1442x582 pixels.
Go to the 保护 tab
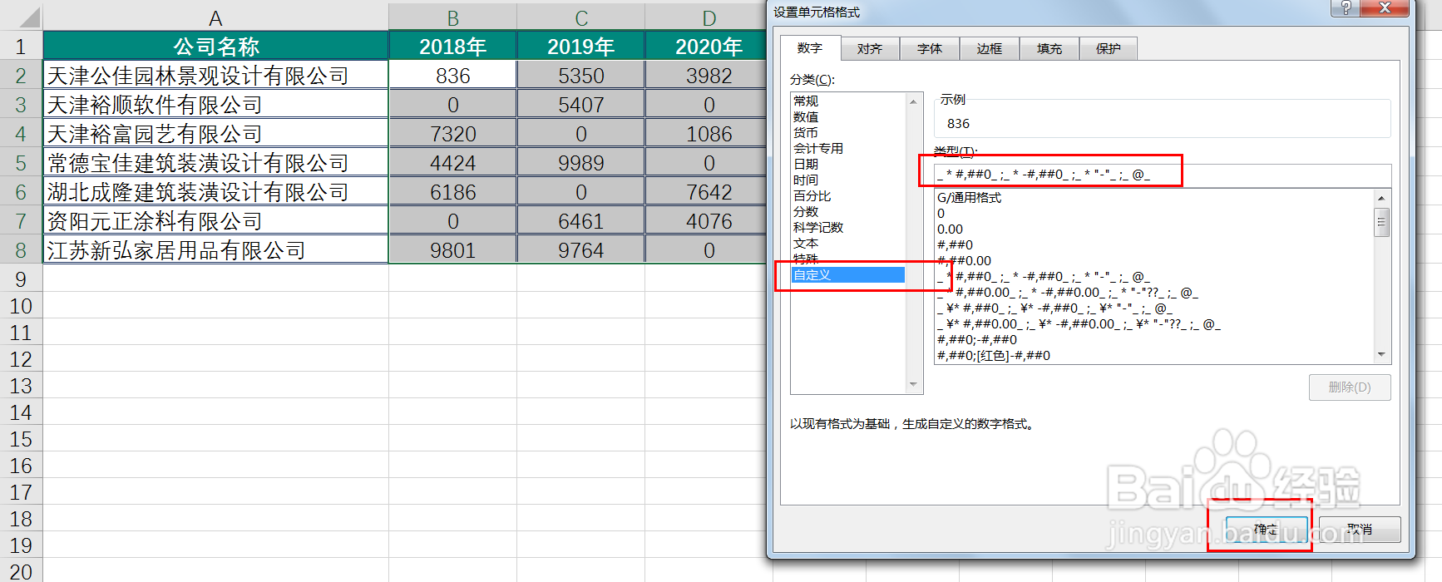click(x=1109, y=49)
